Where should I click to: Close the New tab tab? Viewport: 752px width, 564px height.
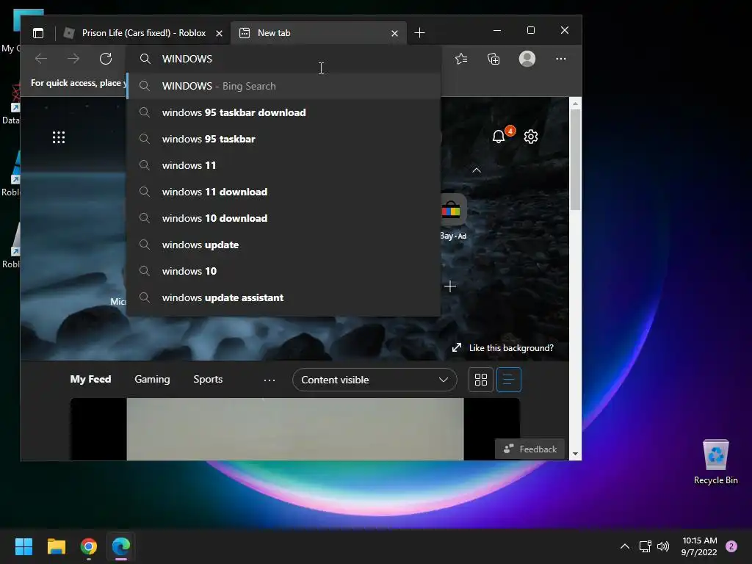[x=394, y=33]
